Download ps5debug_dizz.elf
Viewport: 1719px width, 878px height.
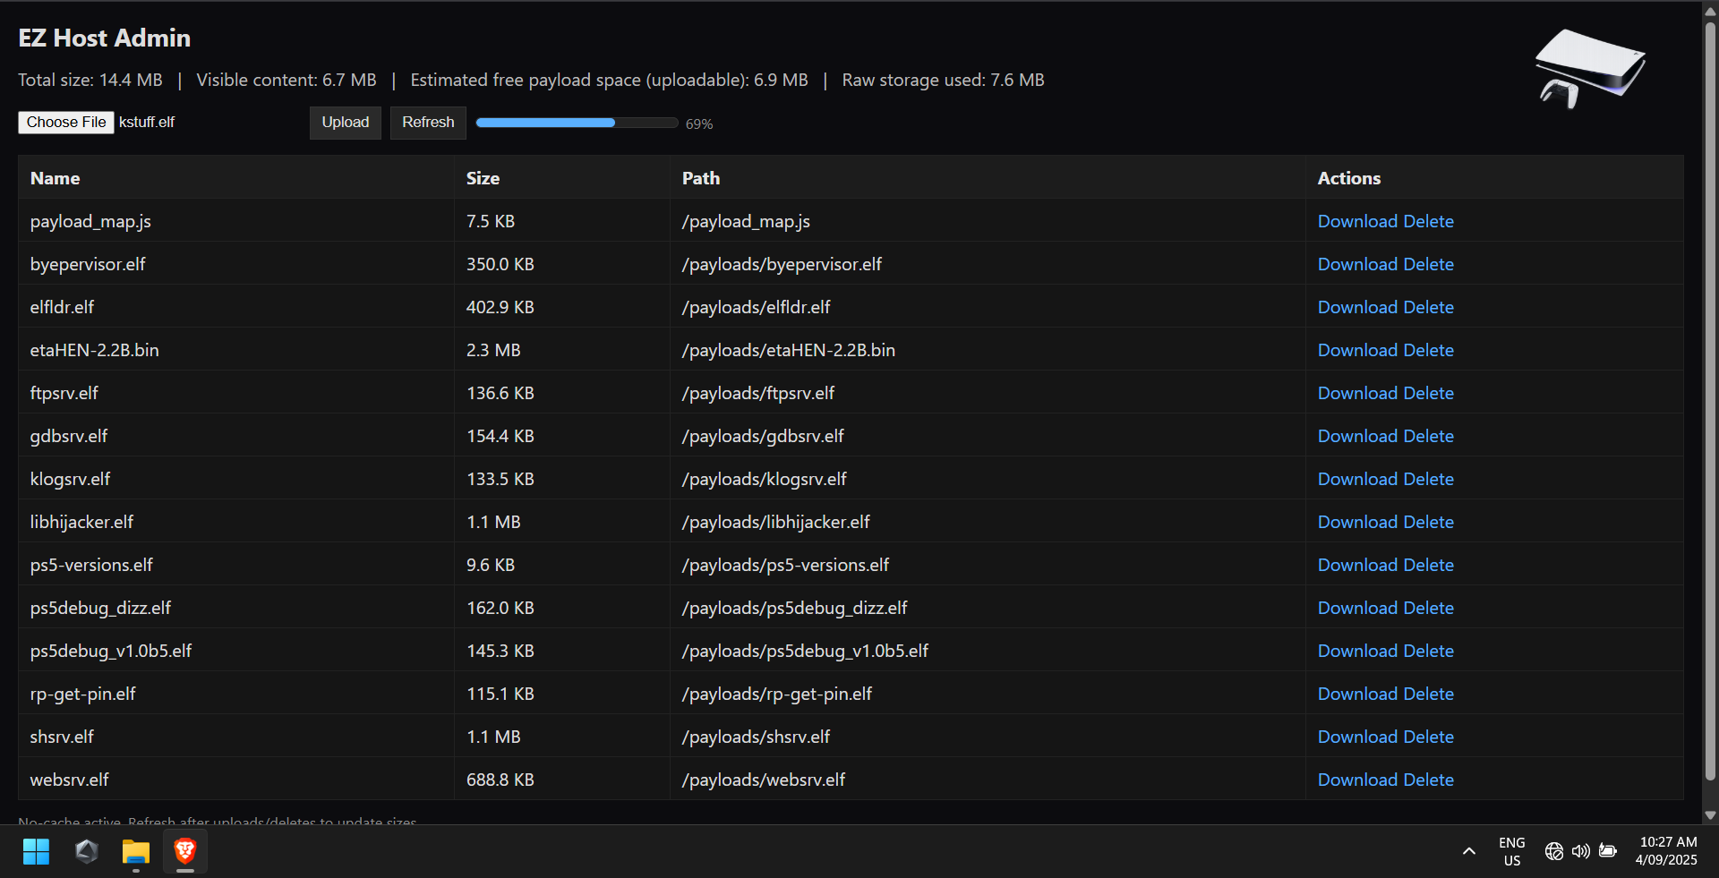1357,608
